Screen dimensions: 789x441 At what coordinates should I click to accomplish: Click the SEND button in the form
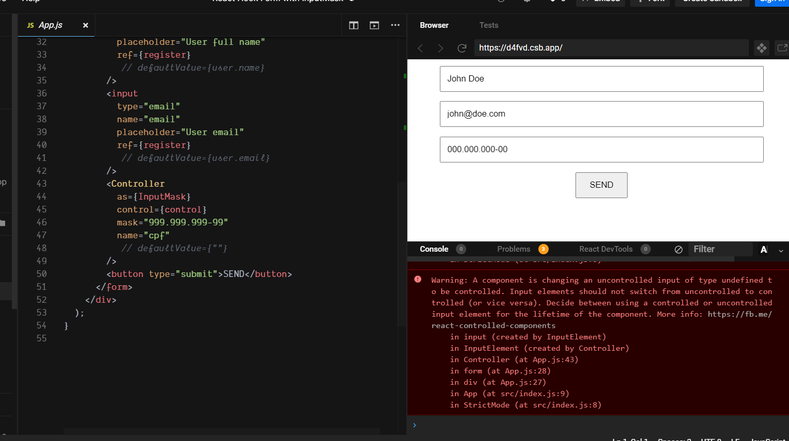601,185
